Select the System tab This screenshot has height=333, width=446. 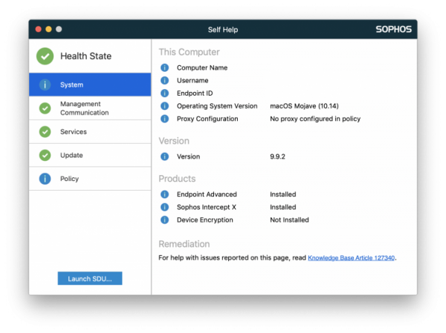pyautogui.click(x=90, y=85)
